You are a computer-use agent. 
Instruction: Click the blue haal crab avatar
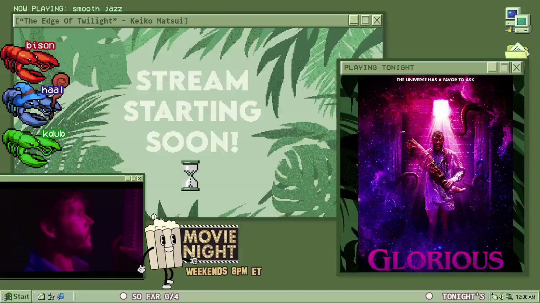pyautogui.click(x=32, y=104)
